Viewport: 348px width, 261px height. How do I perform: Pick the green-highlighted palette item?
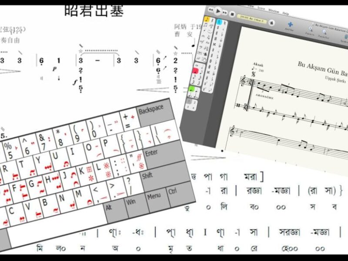pos(191,89)
